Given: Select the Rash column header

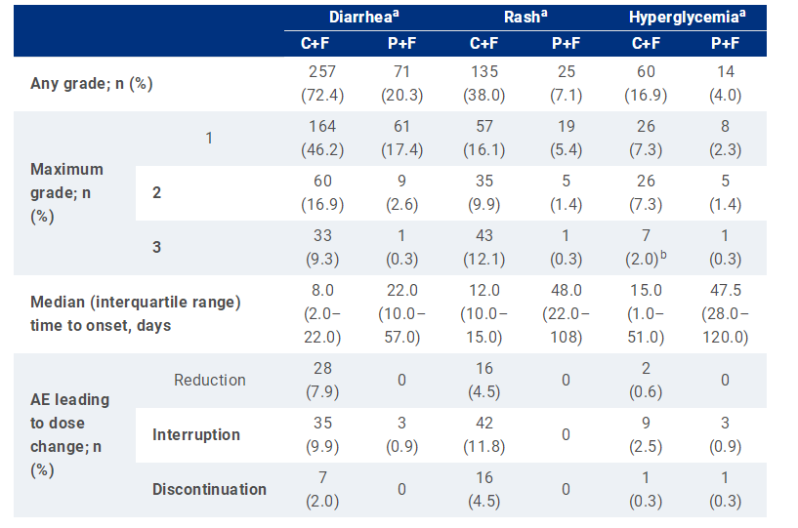Looking at the screenshot, I should click(x=525, y=18).
